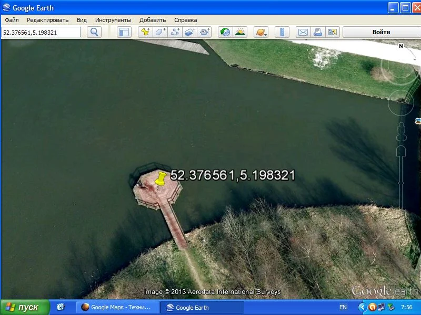Viewport: 421px width, 315px height.
Task: Open the Редактировать menu
Action: tap(47, 20)
